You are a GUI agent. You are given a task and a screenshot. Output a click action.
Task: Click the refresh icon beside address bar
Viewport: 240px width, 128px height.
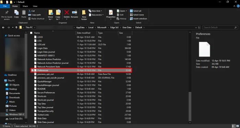[199, 27]
